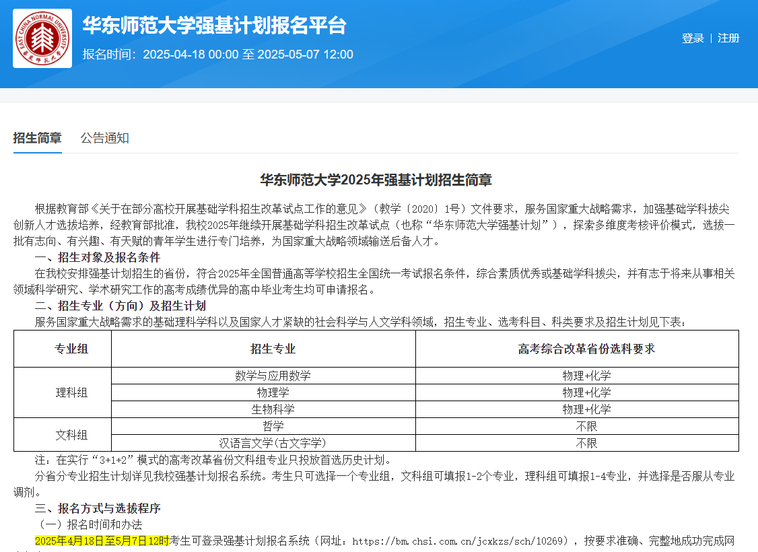Click the 理科组 table cell
This screenshot has width=758, height=552.
(63, 392)
